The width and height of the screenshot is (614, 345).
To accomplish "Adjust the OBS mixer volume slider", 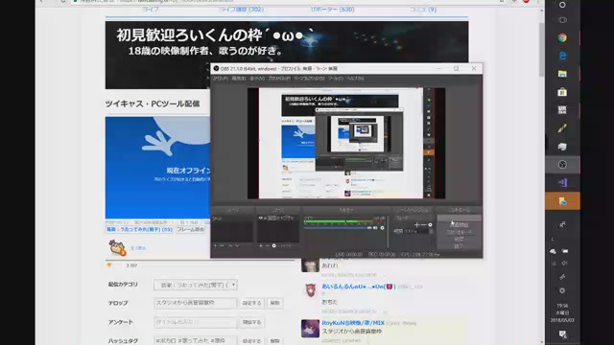I will tap(337, 228).
